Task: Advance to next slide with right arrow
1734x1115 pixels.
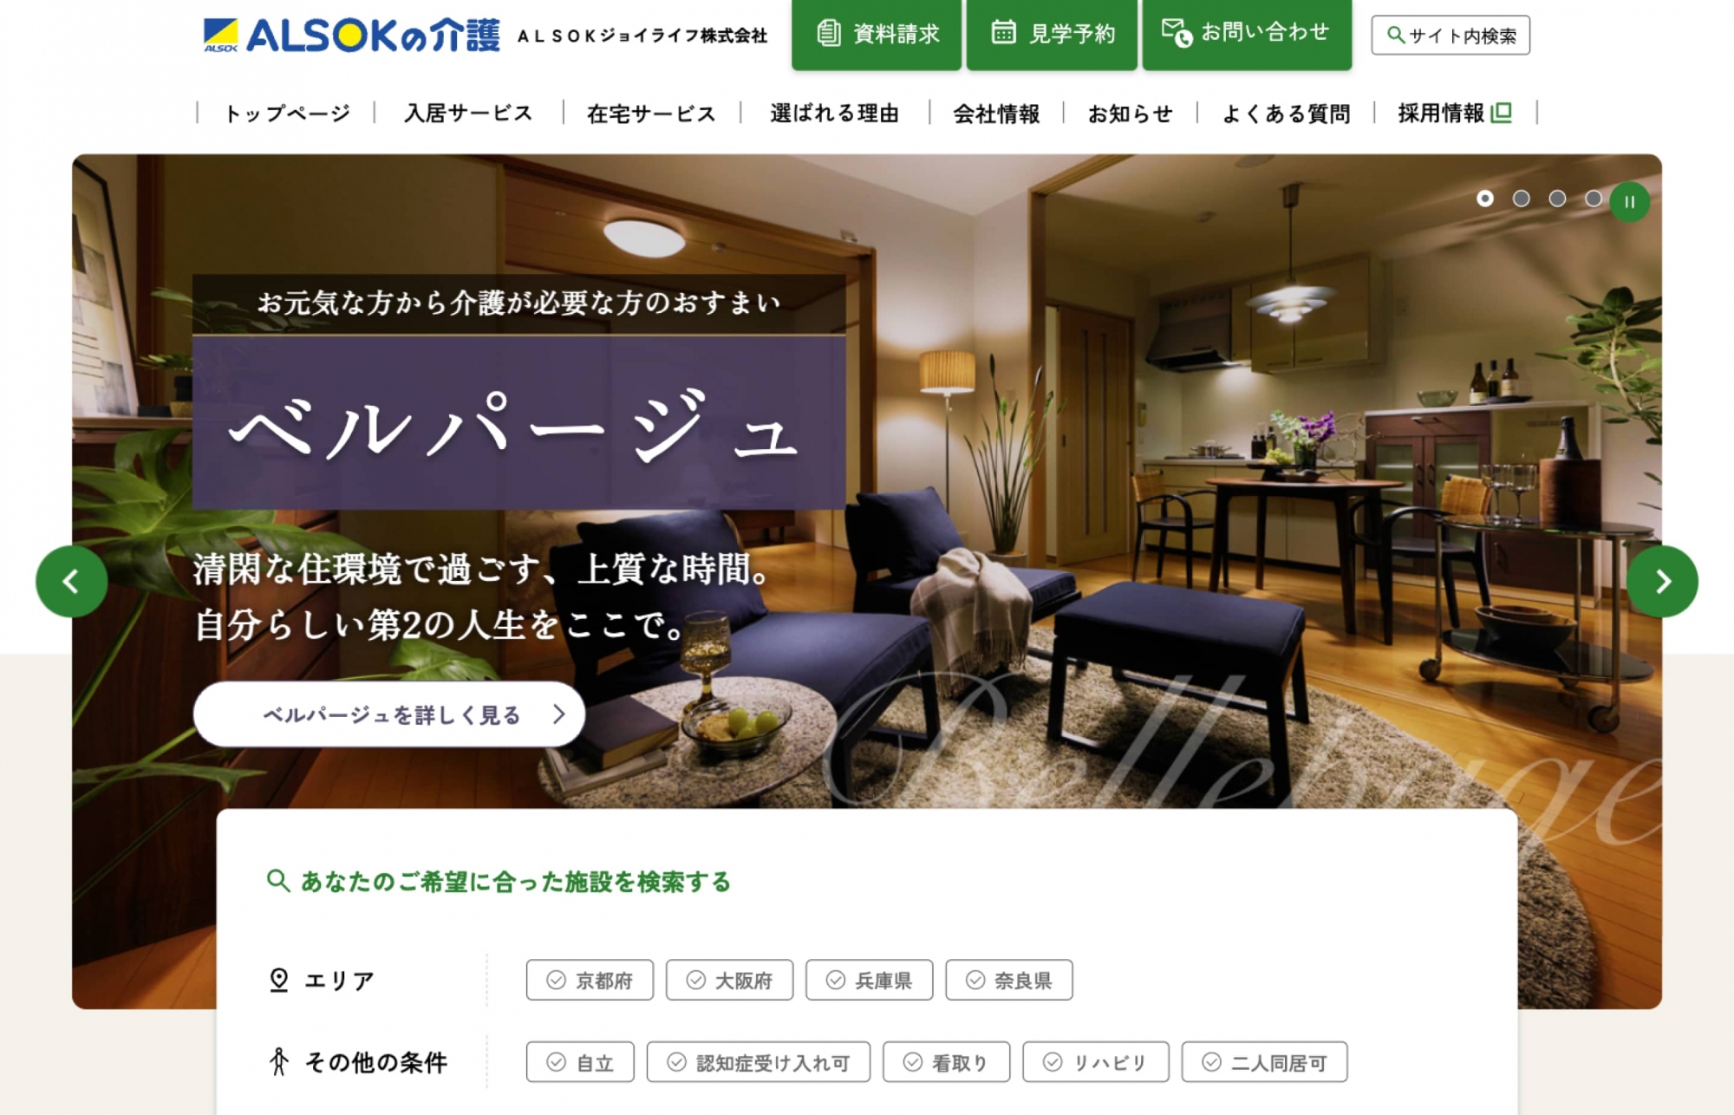Action: coord(1662,581)
